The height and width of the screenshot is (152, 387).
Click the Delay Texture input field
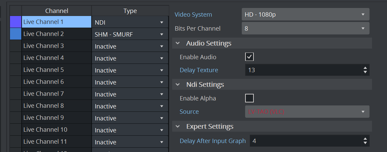(302, 70)
